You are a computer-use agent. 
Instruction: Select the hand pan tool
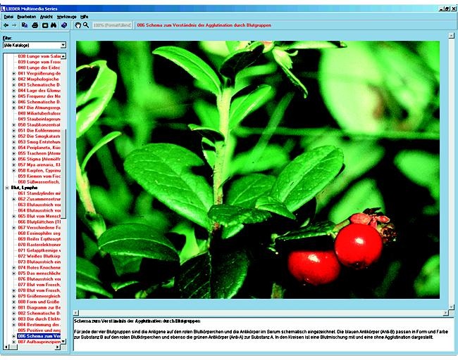pos(77,25)
